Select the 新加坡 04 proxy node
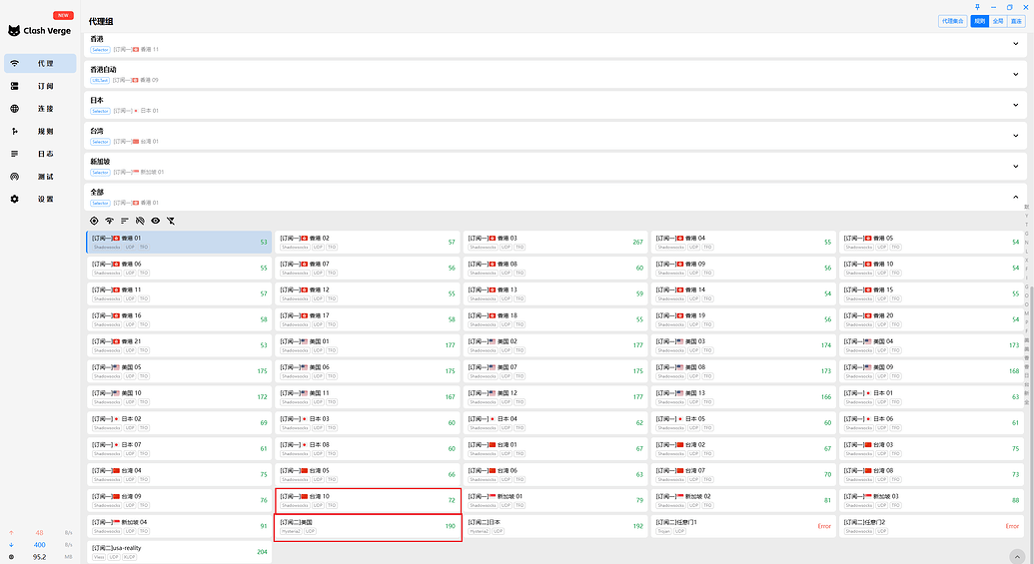Screen dimensions: 1034x564 (179, 526)
